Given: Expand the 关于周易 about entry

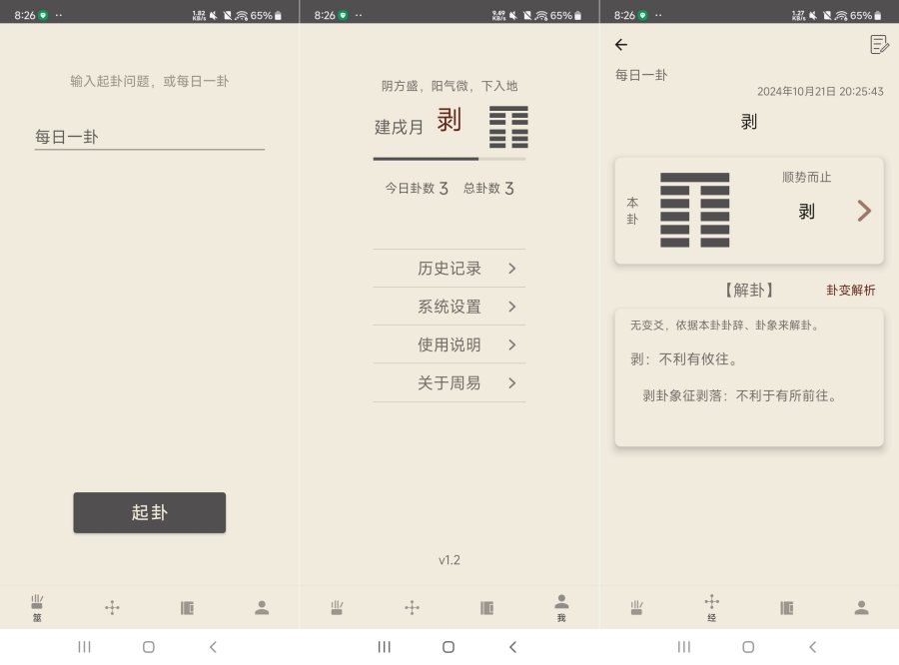Looking at the screenshot, I should (x=449, y=382).
